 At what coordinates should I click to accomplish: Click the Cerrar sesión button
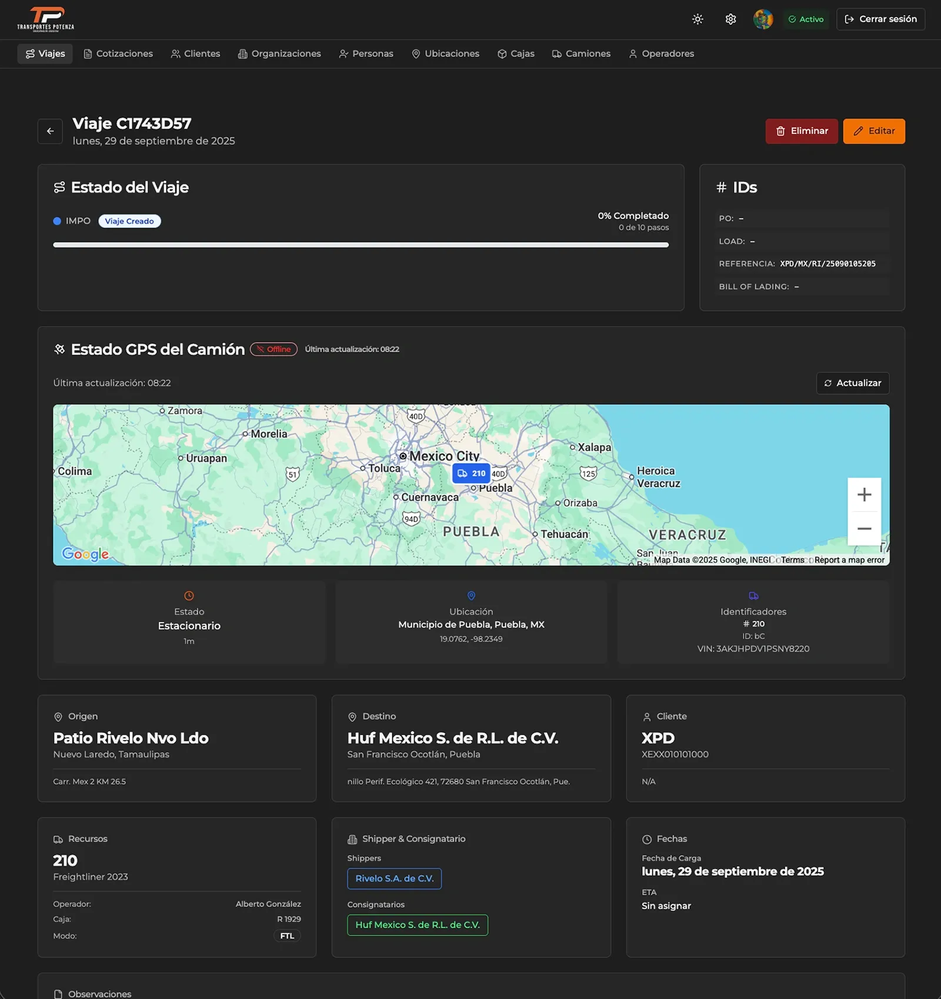880,19
